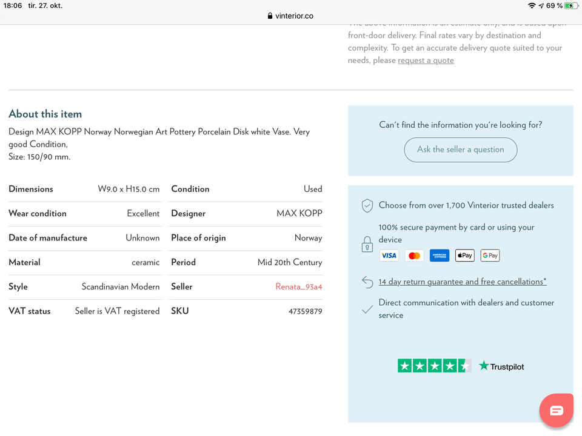This screenshot has height=436, width=582.
Task: Tap the return guarantee arrow icon
Action: (x=367, y=282)
